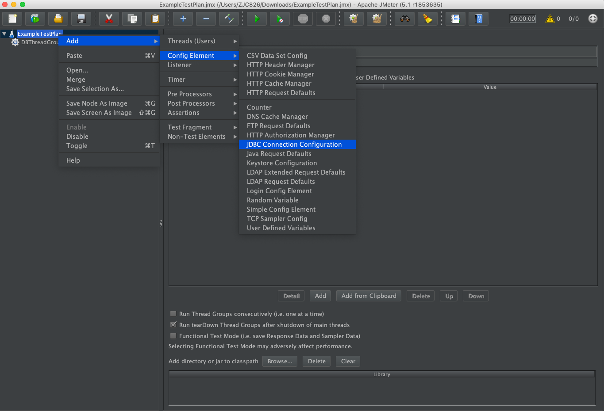The width and height of the screenshot is (604, 411).
Task: Click the Add variable button
Action: click(320, 296)
